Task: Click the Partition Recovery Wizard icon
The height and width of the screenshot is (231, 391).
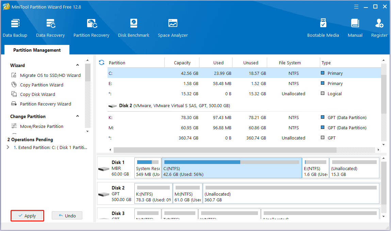Action: click(14, 104)
